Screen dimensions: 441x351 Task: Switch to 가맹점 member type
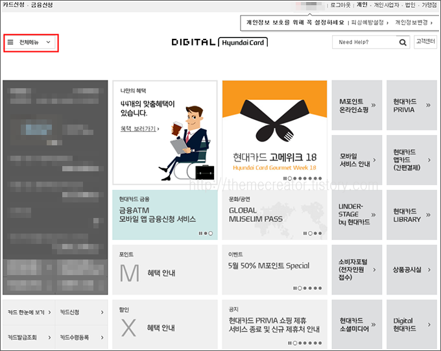429,5
